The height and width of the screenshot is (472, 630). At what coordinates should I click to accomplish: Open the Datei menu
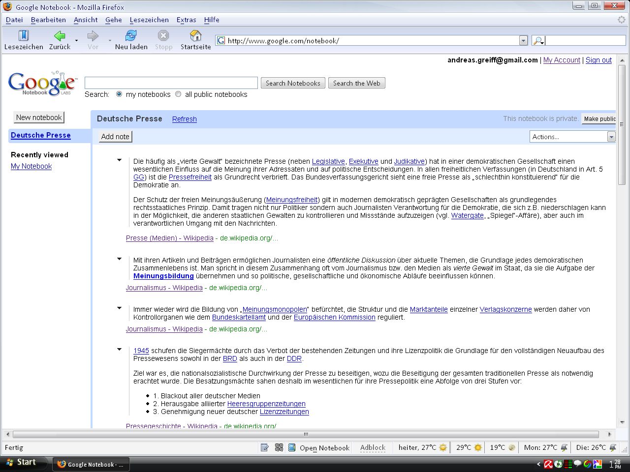click(14, 20)
